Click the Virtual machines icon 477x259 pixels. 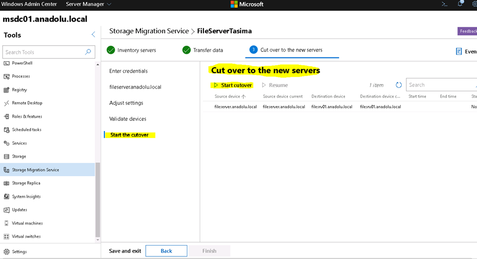coord(6,223)
